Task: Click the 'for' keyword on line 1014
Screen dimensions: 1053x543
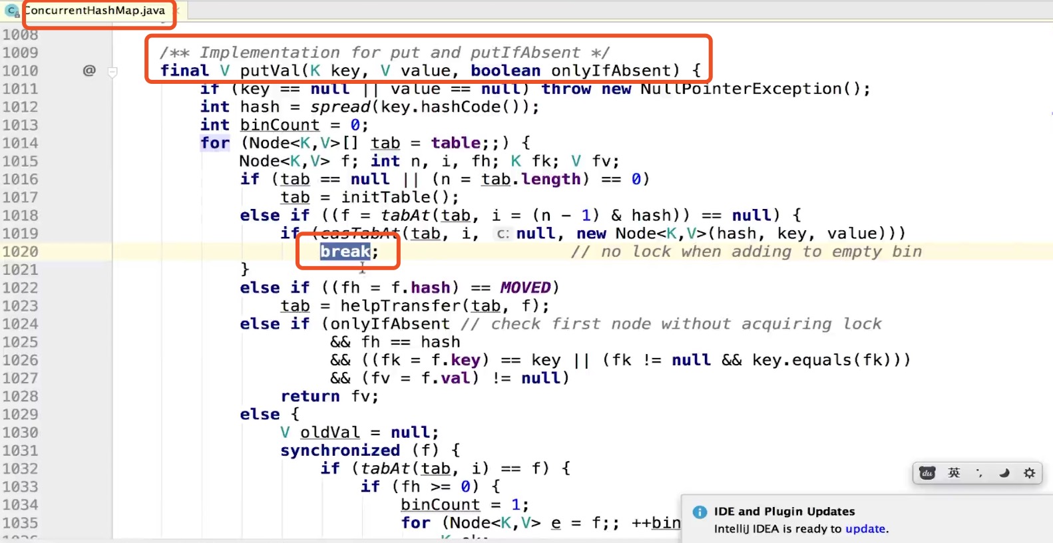Action: 215,142
